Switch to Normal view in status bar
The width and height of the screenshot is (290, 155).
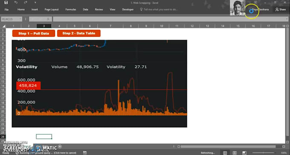point(225,153)
